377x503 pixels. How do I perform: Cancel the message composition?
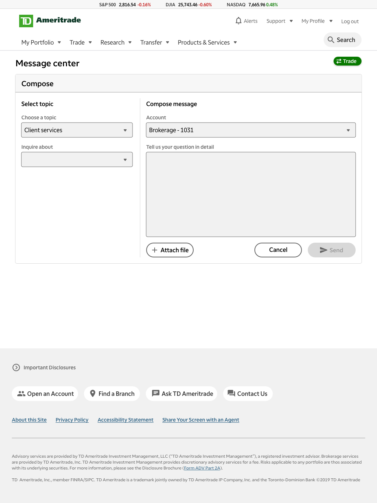[278, 250]
